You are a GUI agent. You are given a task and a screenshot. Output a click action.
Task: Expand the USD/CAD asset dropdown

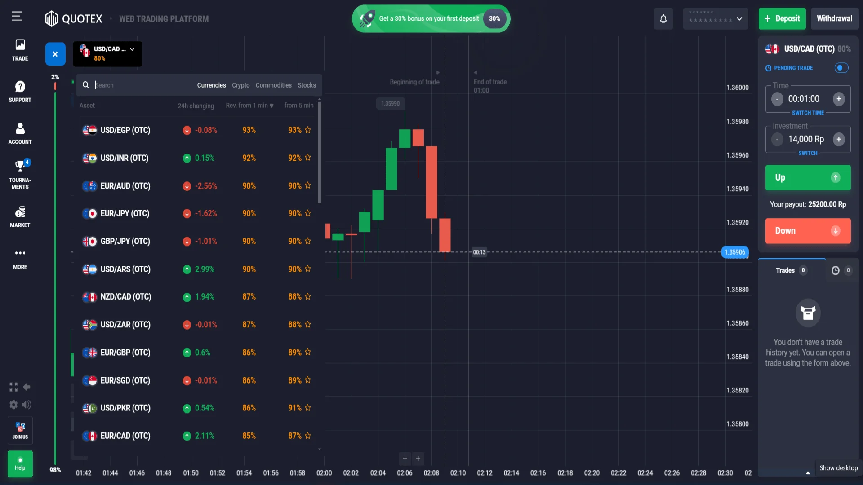[x=132, y=49]
